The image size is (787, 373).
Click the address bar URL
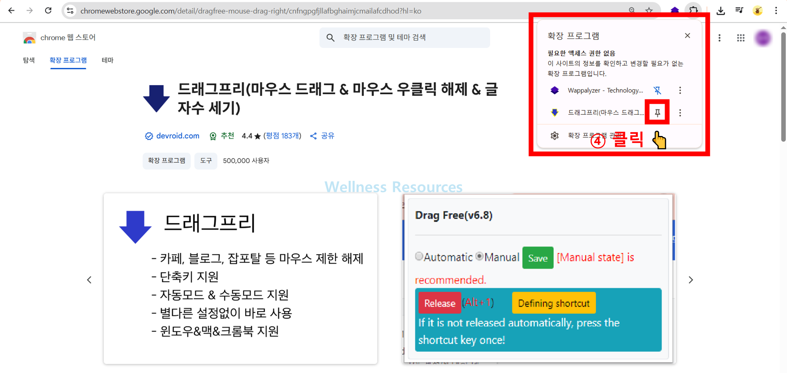(x=251, y=11)
